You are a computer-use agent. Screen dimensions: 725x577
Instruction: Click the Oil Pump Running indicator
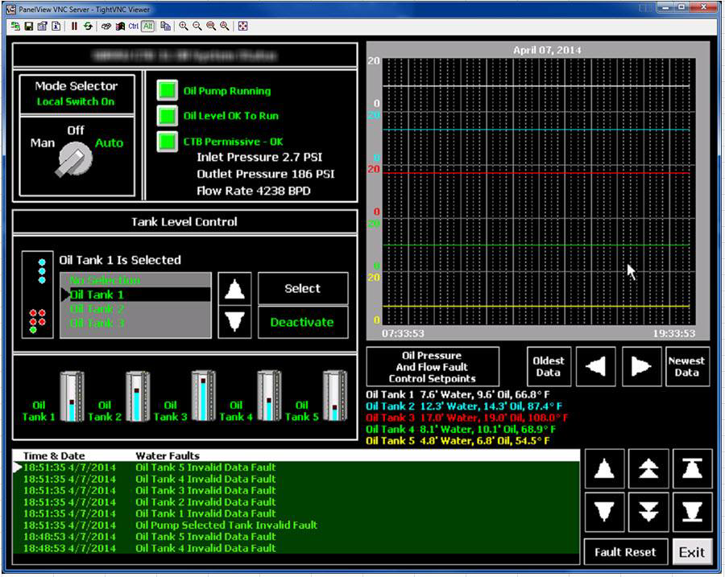(167, 90)
